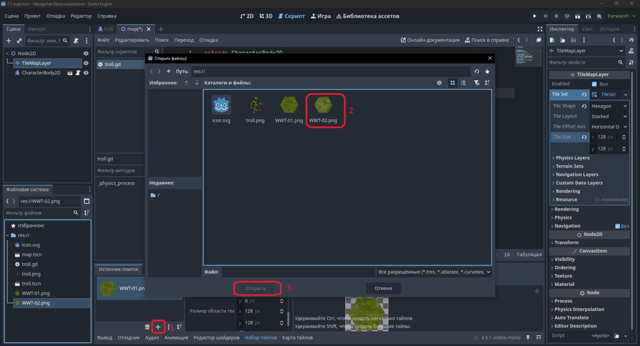Switch the file dialog to thumbnail view

(452, 83)
